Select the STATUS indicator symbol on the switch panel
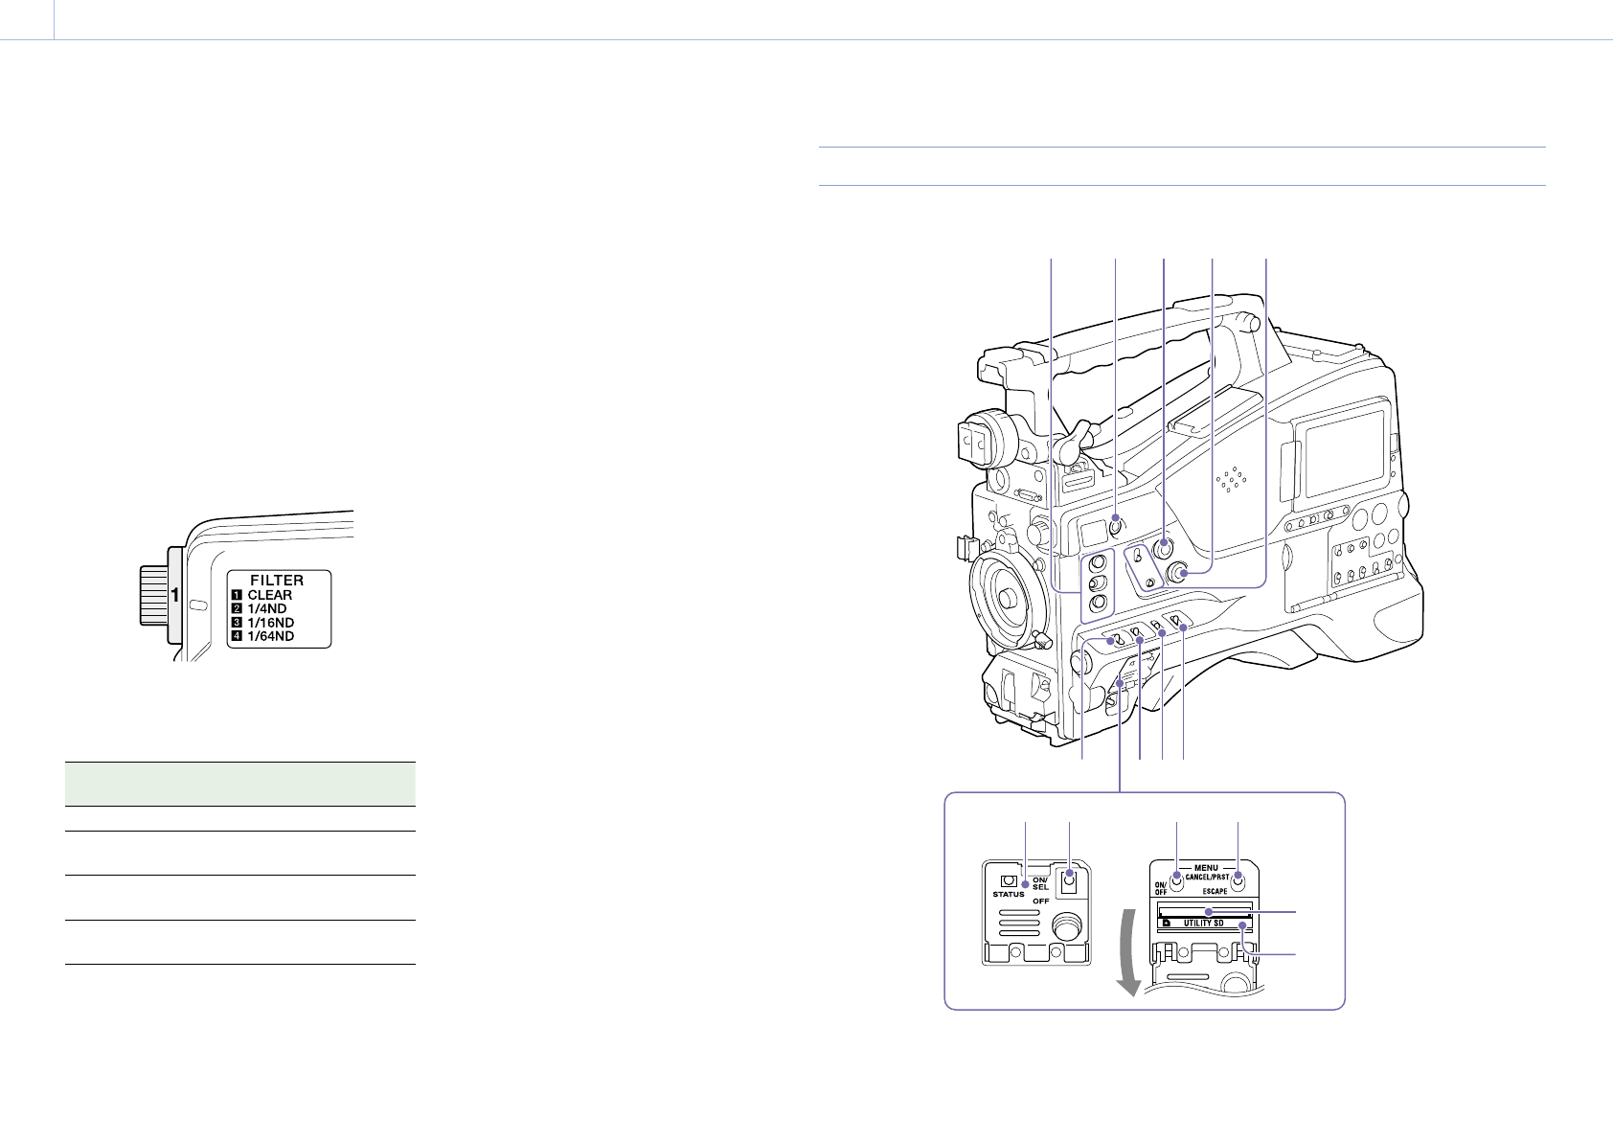1613x1141 pixels. (1009, 880)
